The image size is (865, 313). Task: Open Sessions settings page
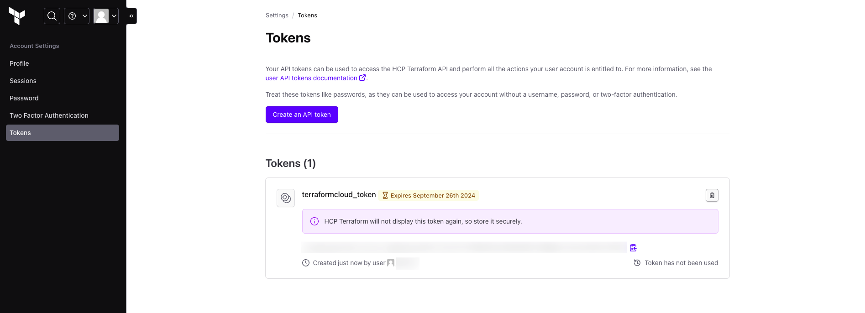click(x=23, y=81)
